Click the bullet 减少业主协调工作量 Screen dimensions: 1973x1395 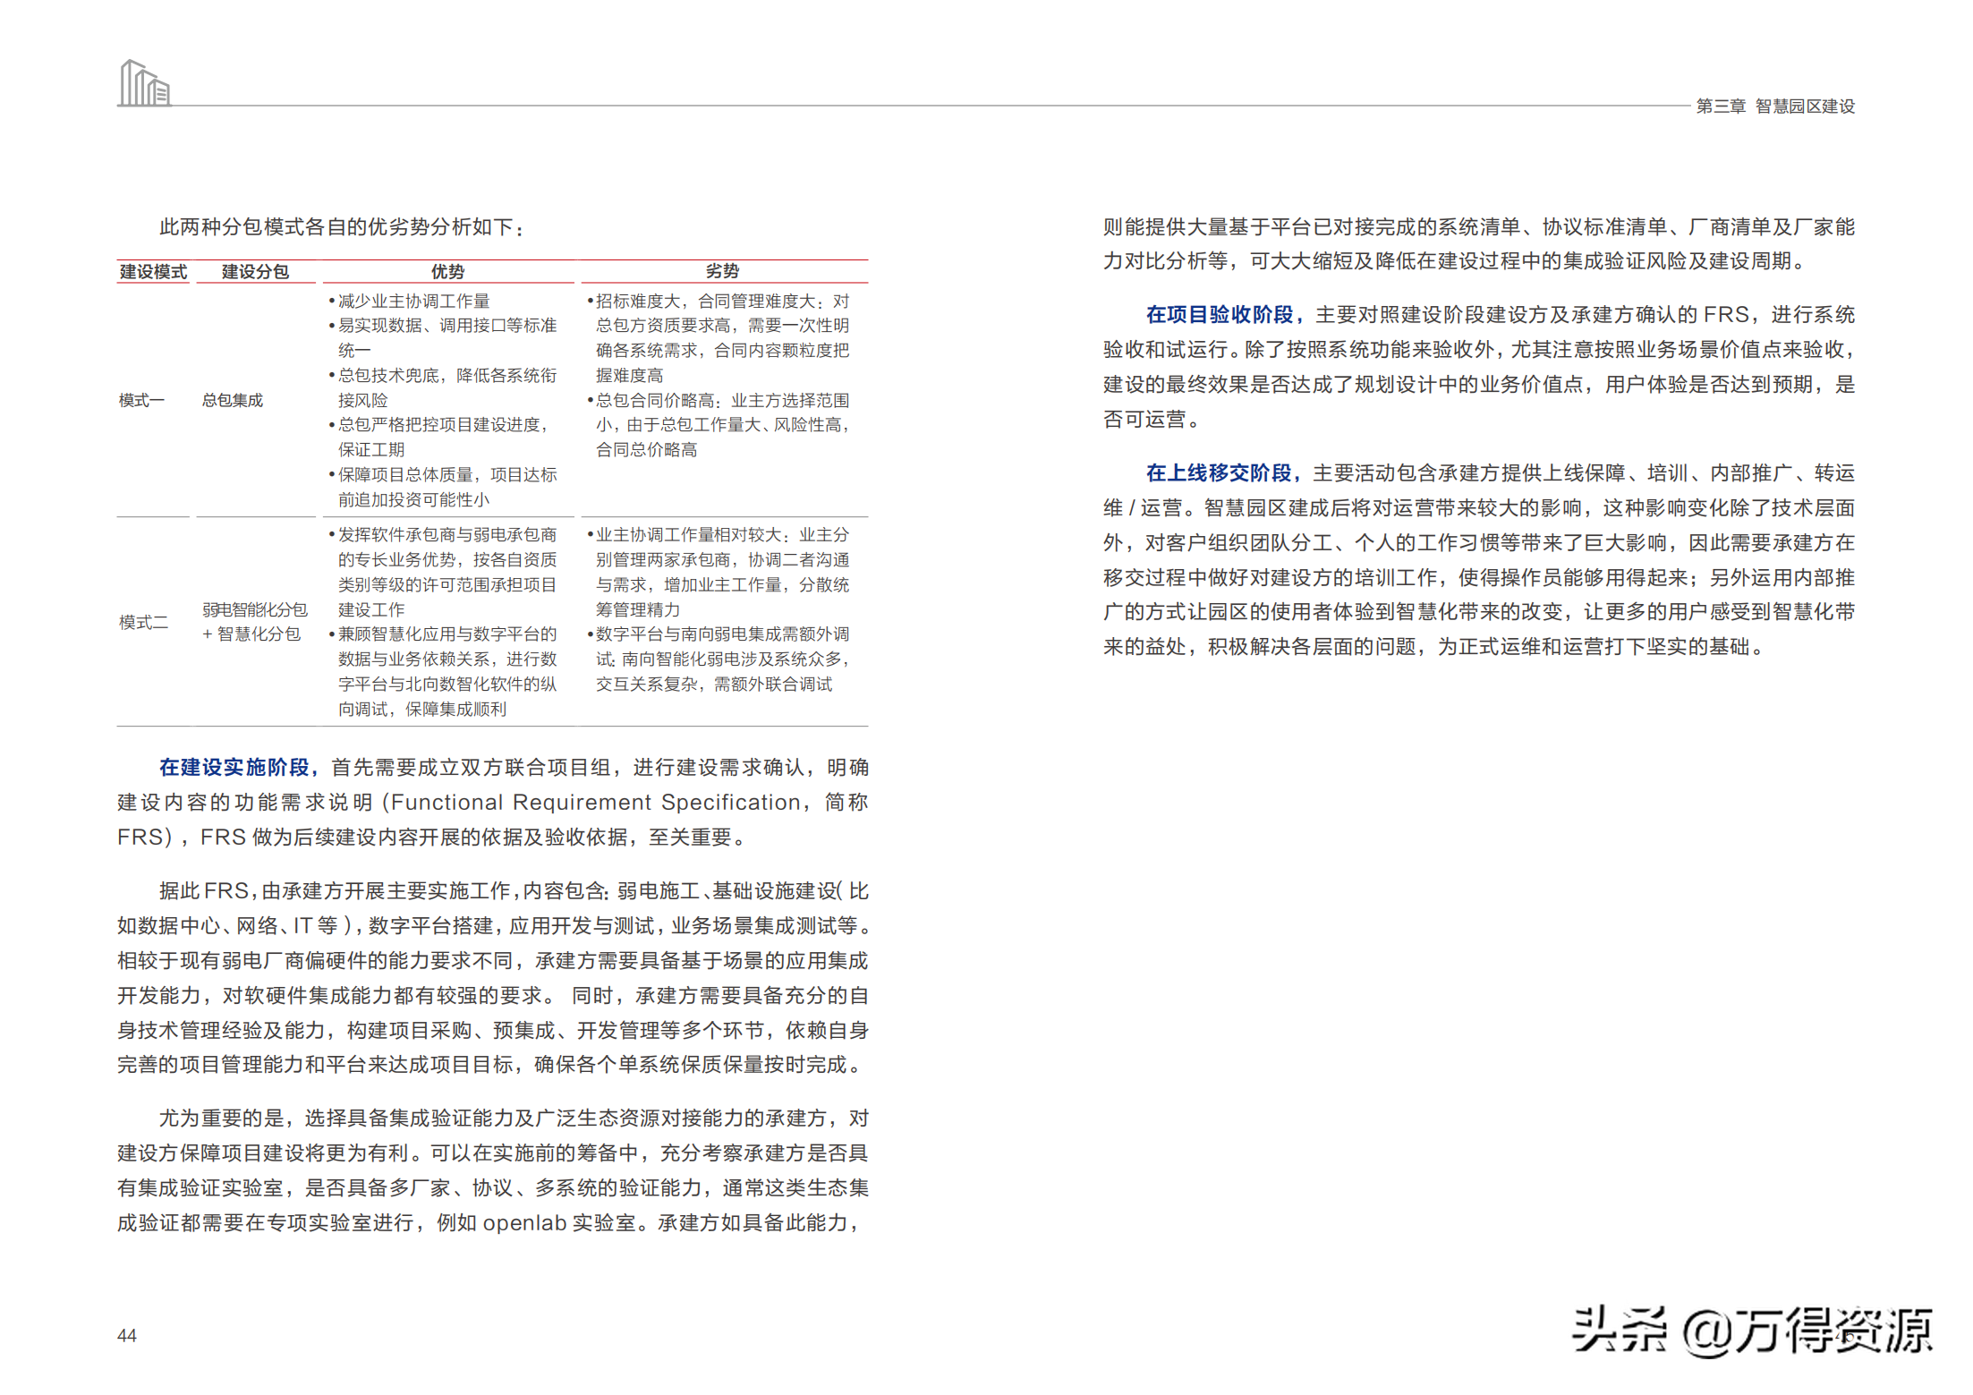(413, 302)
